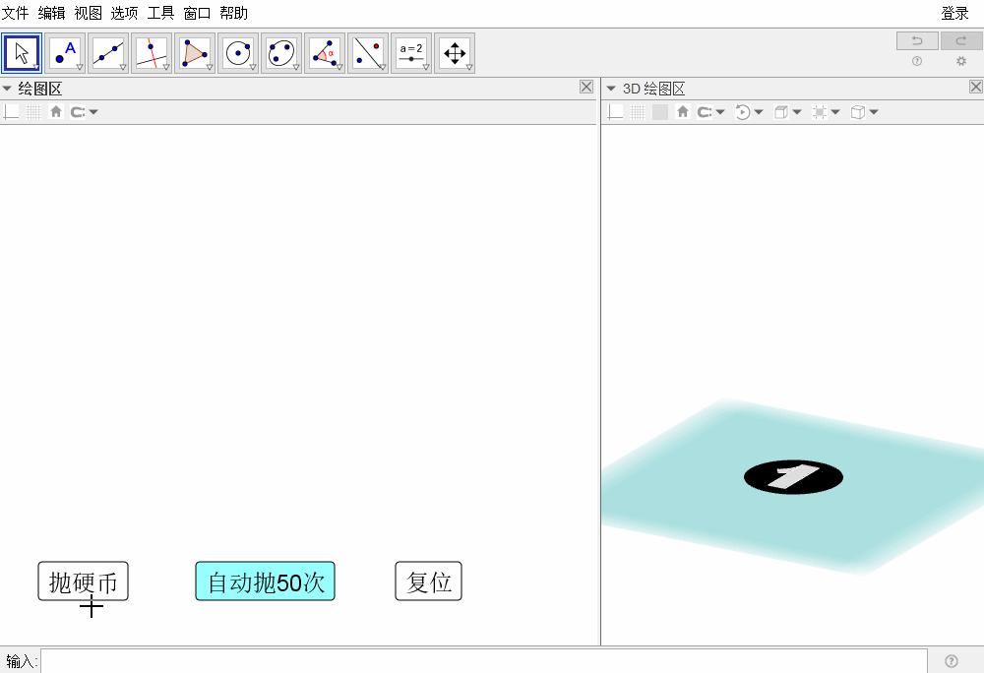Select the Point tool
This screenshot has width=984, height=673.
point(65,53)
